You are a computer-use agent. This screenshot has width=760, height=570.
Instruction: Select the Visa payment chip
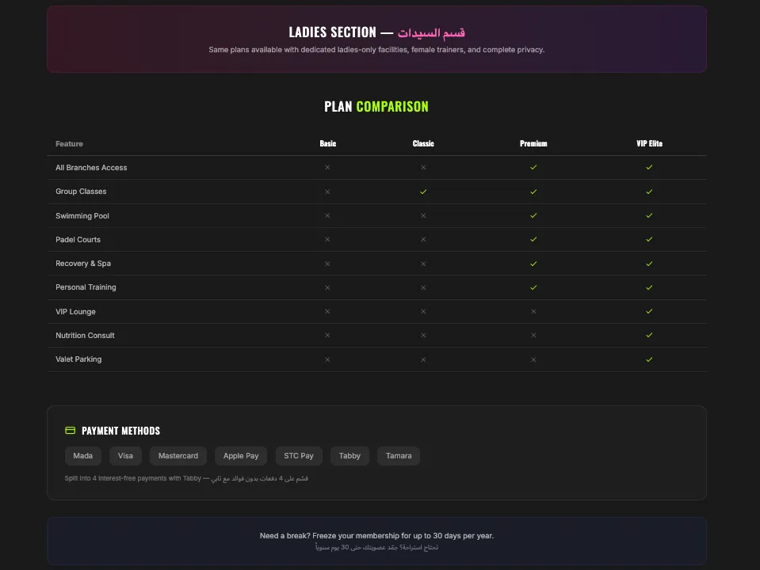coord(125,456)
